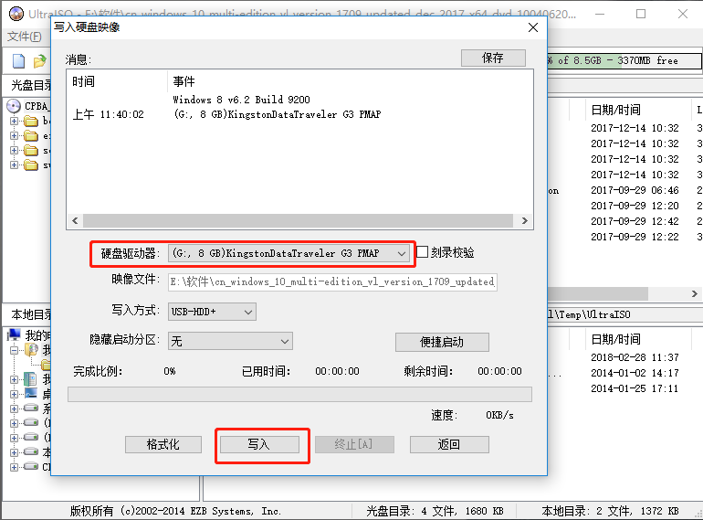Select the CPBA disc icon in tree
The width and height of the screenshot is (703, 520).
(14, 106)
